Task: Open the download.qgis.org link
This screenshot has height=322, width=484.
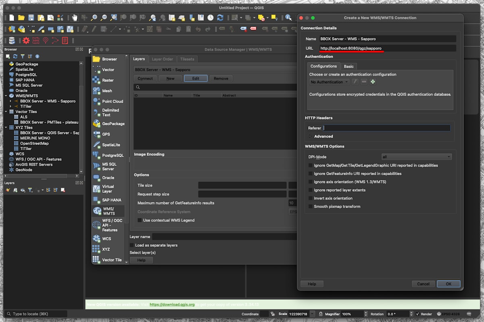Action: (x=172, y=305)
